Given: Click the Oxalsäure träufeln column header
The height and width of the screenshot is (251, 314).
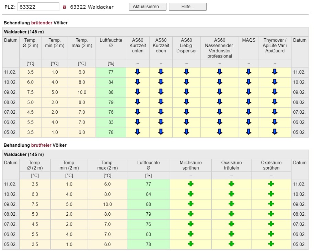Looking at the screenshot, I should tap(231, 165).
